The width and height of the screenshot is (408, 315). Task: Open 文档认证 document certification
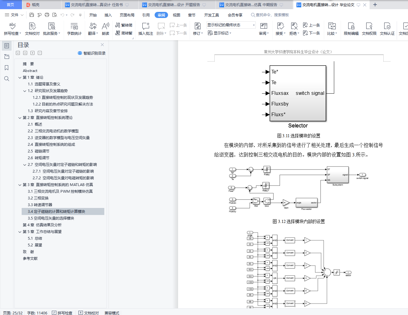click(387, 29)
